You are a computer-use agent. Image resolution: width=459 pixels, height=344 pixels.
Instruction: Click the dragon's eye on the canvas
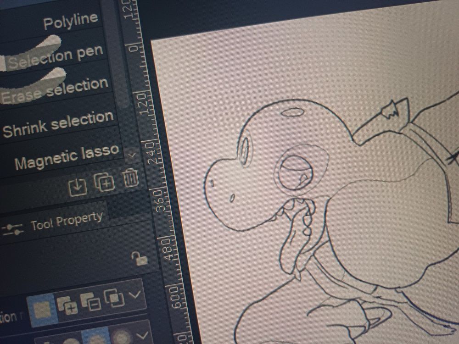pyautogui.click(x=295, y=172)
